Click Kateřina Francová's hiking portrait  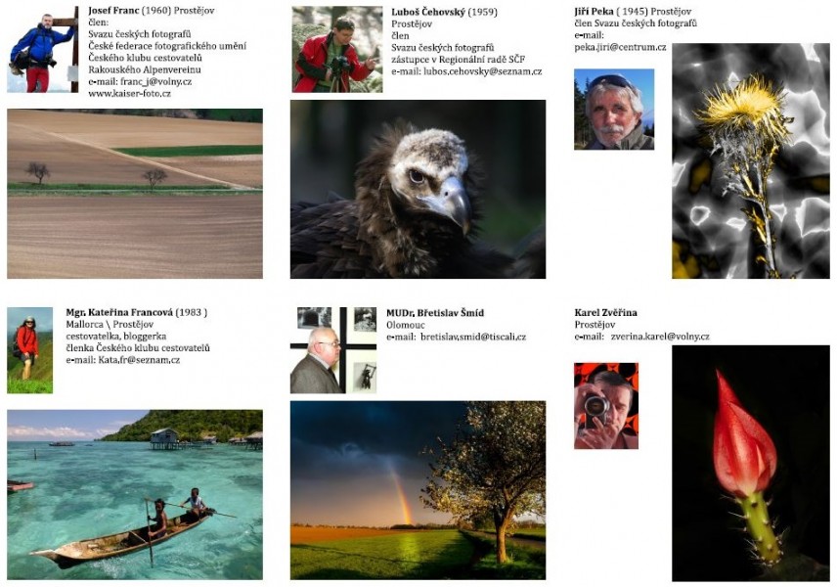point(30,350)
